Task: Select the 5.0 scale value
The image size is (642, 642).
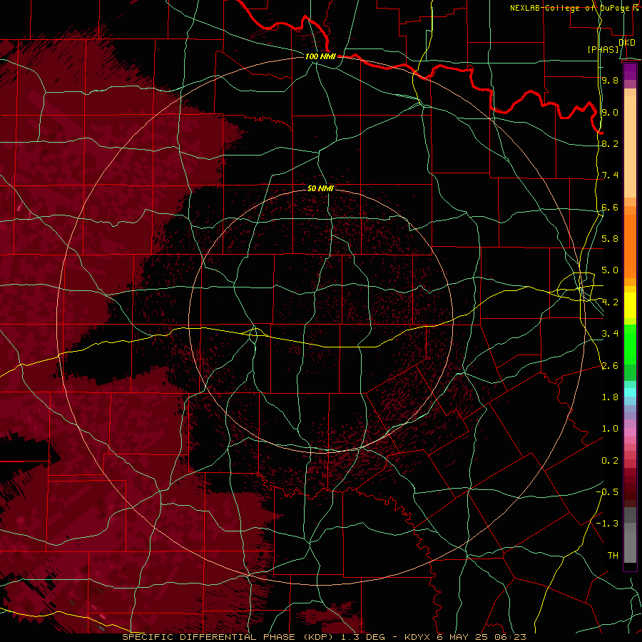Action: (610, 270)
